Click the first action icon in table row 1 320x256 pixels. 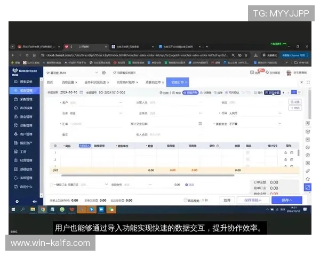pos(285,153)
